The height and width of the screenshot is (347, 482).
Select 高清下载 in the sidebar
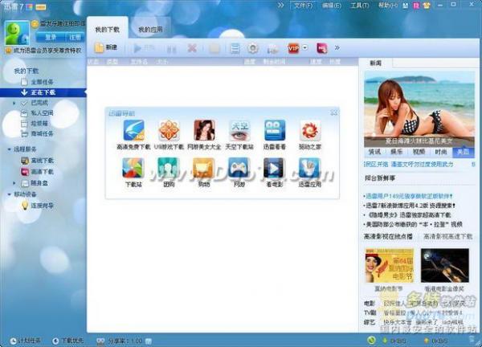(42, 172)
